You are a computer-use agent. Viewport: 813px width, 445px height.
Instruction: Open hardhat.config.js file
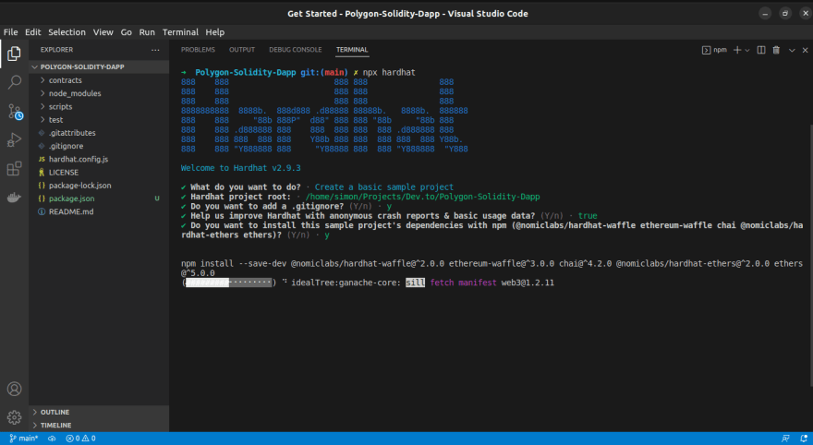78,159
